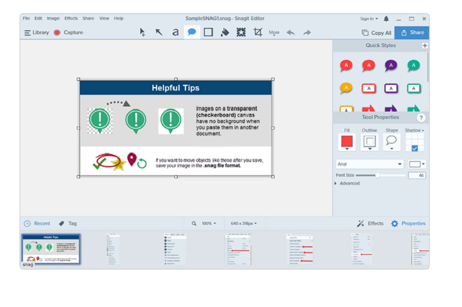This screenshot has width=462, height=307.
Task: Open the Sign In dropdown
Action: point(369,19)
